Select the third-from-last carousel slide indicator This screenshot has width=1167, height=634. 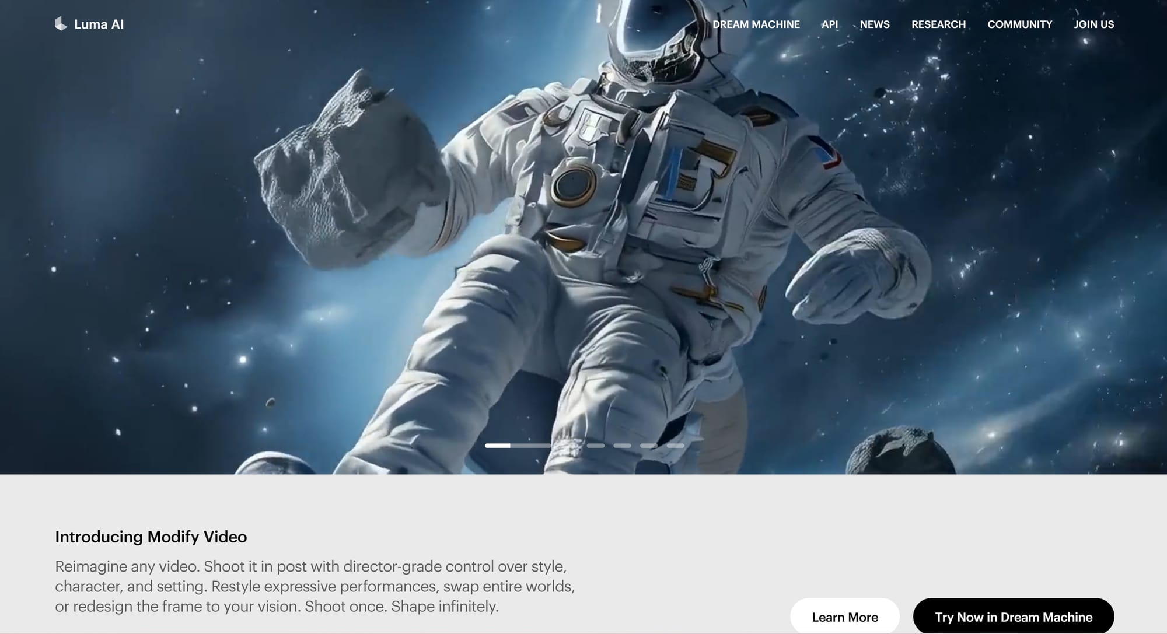coord(622,446)
